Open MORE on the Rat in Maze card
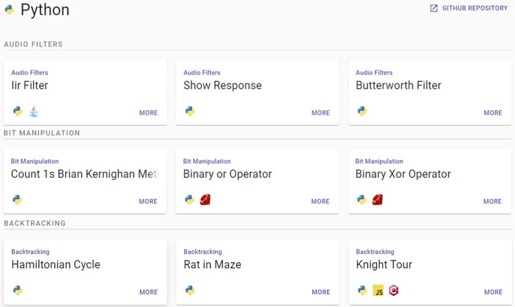 click(321, 292)
